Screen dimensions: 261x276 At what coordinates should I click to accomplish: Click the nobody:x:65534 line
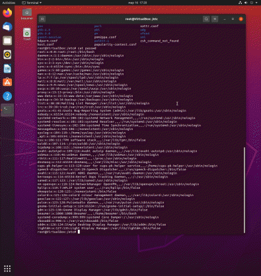[x=91, y=114]
